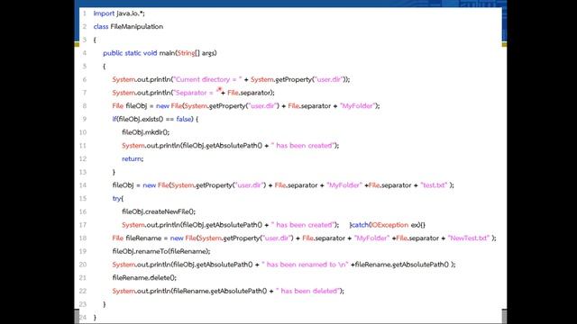Click the "test.txt" string literal
This screenshot has width=577, height=324.
tap(434, 185)
